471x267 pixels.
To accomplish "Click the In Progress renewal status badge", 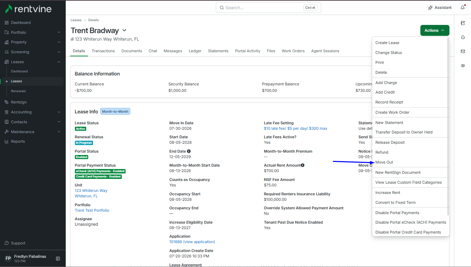I will (84, 143).
